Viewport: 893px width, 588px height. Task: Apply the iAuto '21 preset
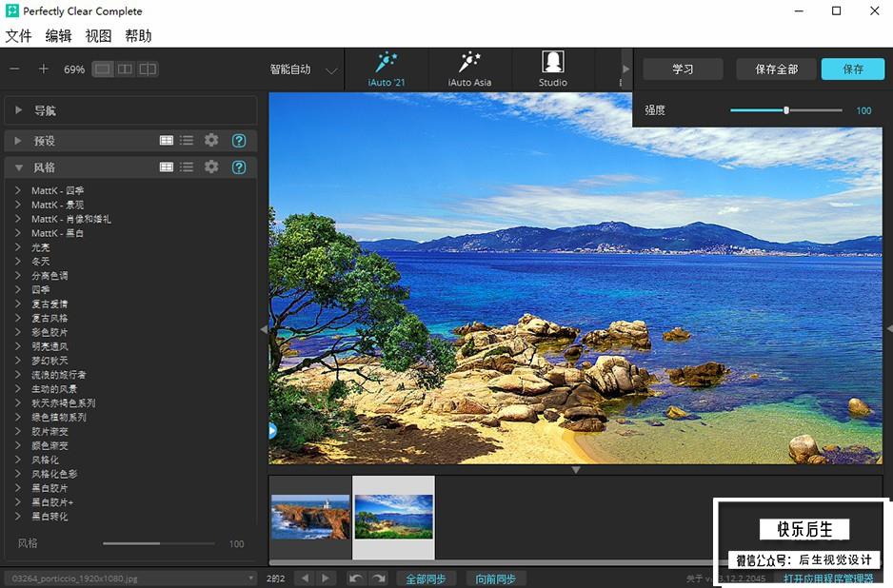tap(387, 69)
